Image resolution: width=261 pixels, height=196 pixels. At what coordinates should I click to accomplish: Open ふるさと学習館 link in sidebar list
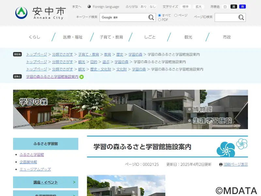click(x=32, y=155)
